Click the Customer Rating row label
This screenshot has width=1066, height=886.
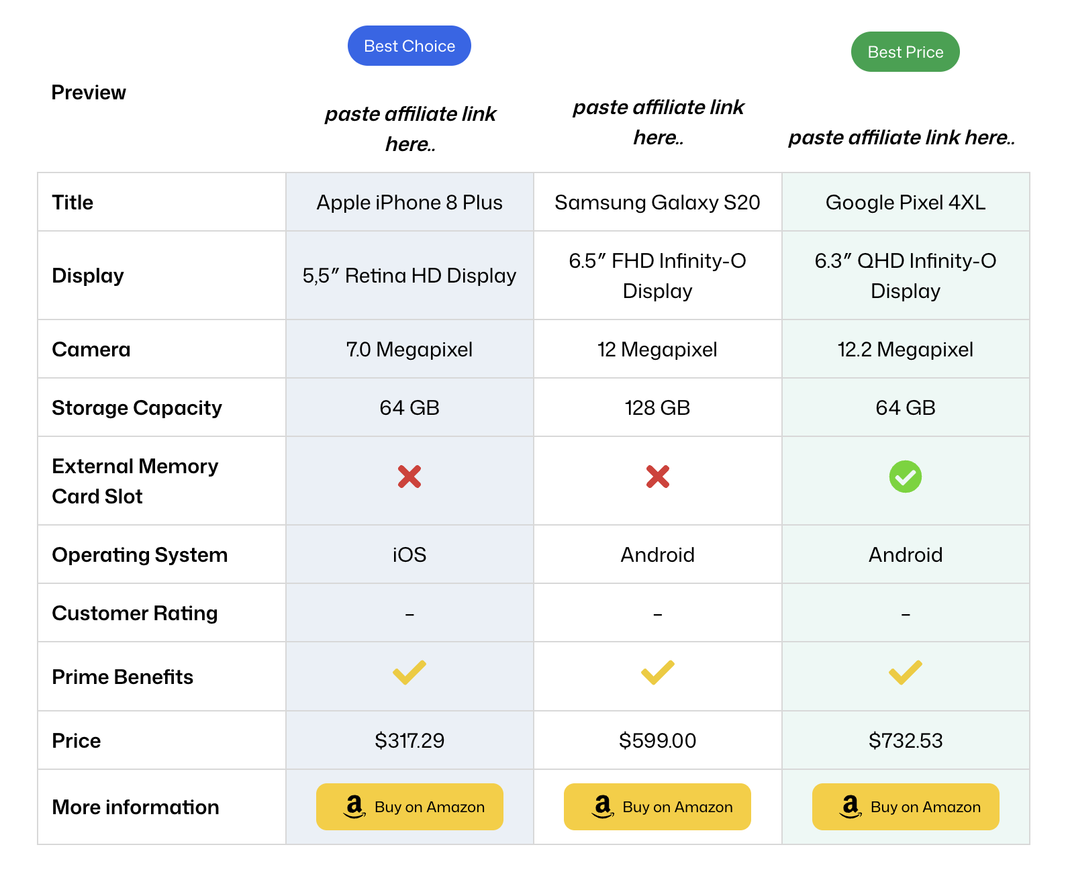(x=135, y=613)
